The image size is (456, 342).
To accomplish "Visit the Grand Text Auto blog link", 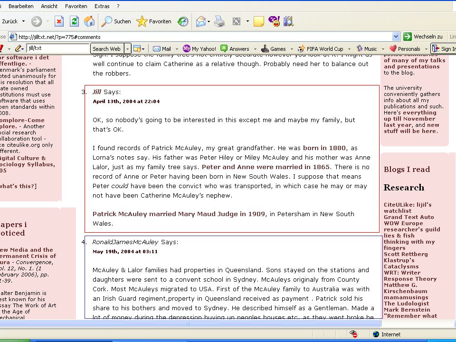I will [409, 217].
